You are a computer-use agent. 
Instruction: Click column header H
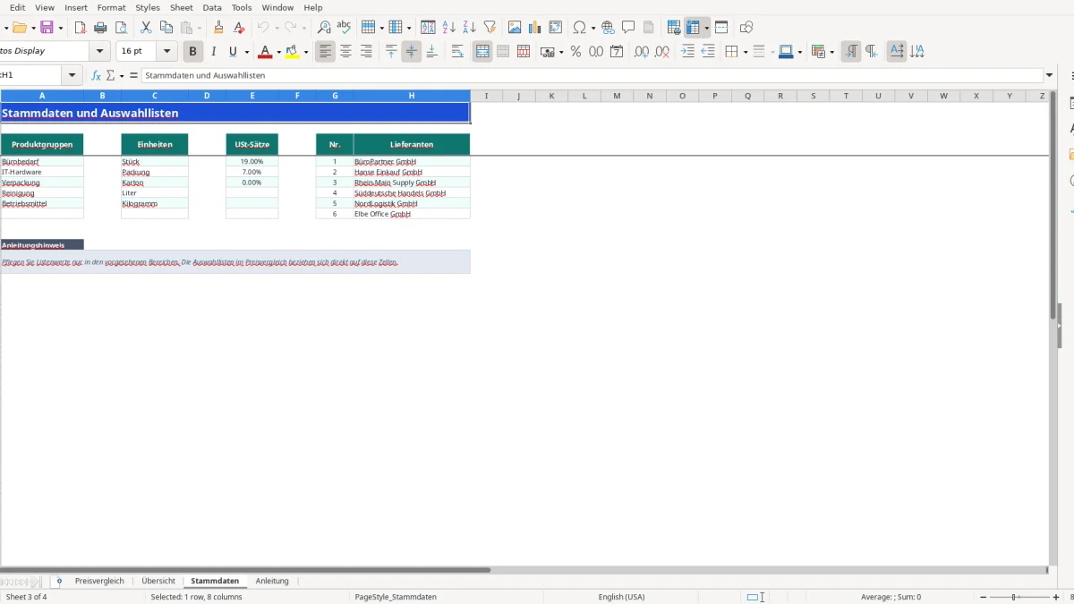412,96
